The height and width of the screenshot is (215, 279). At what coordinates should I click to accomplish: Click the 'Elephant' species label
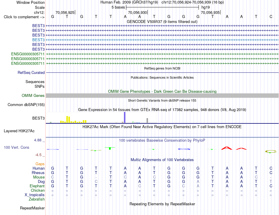click(x=37, y=186)
